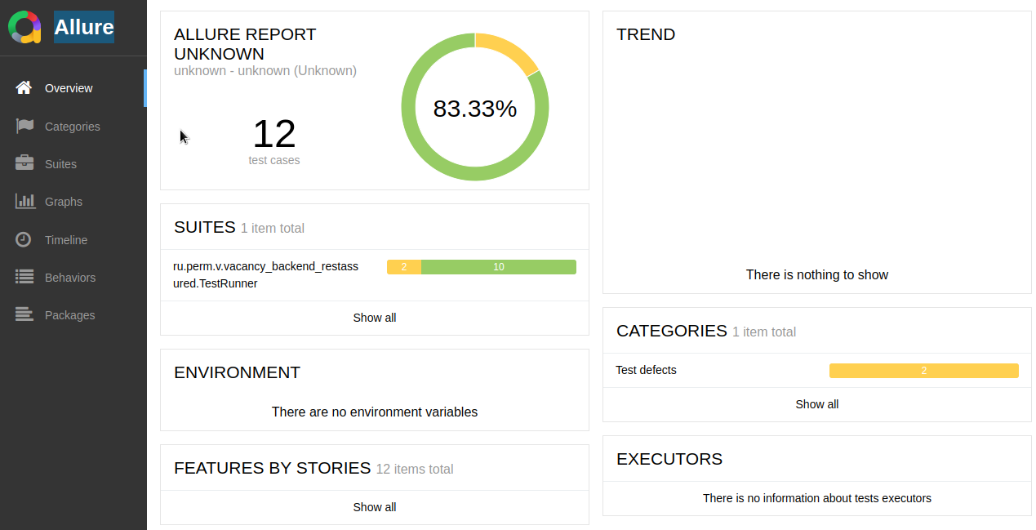Click the Allure title text
This screenshot has height=530, width=1036.
coord(84,27)
